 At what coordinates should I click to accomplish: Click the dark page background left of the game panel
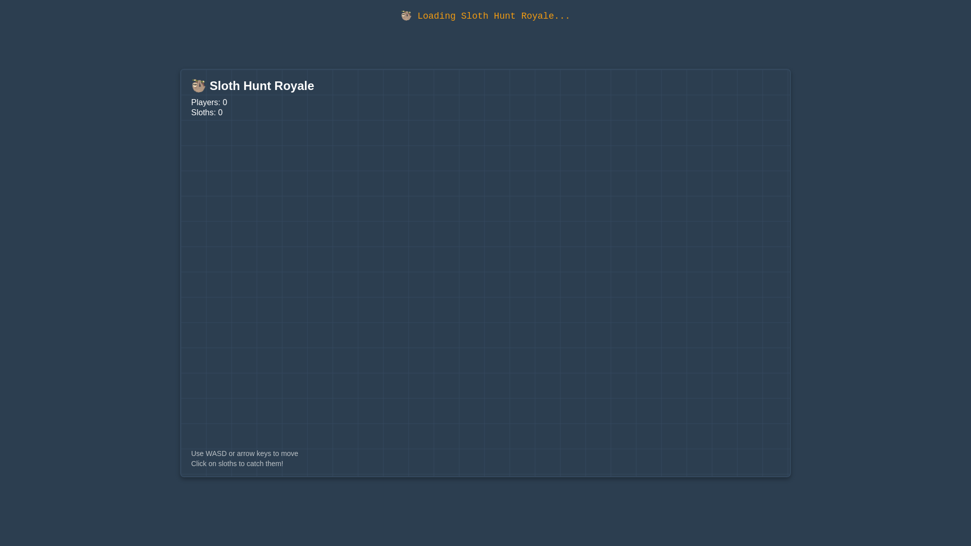(91, 273)
